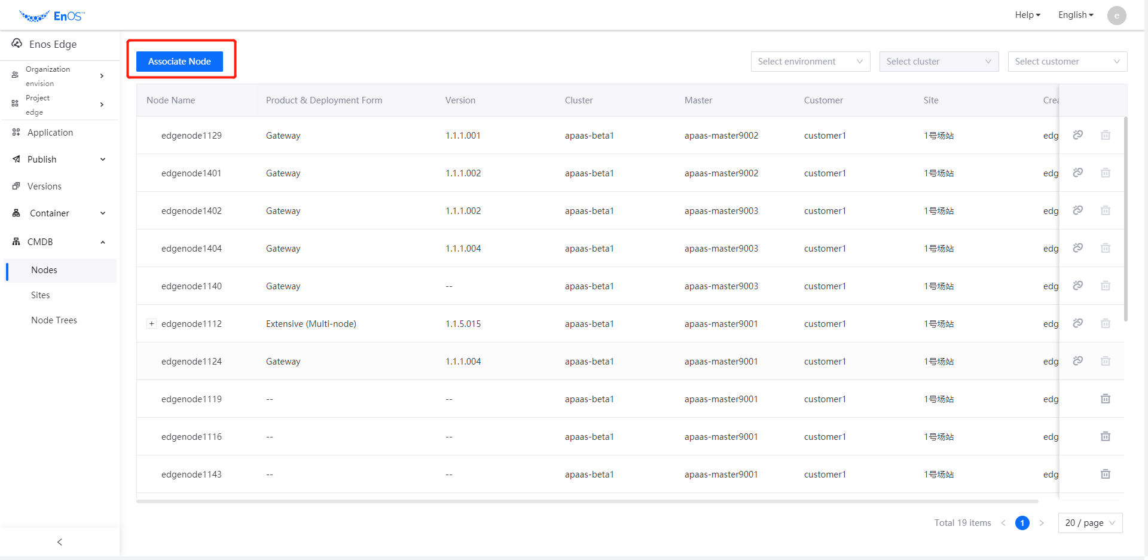Click the edgenode1129 node name
1148x560 pixels.
point(191,136)
